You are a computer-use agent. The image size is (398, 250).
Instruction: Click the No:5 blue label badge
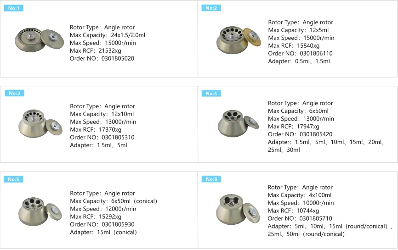[x=13, y=179]
